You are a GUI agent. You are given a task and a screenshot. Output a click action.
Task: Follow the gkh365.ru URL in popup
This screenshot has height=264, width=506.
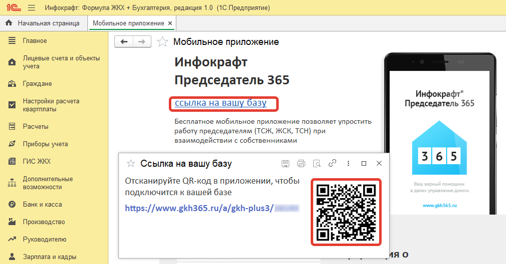pos(200,208)
